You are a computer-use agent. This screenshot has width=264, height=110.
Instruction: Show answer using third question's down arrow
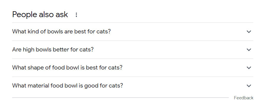pyautogui.click(x=249, y=68)
